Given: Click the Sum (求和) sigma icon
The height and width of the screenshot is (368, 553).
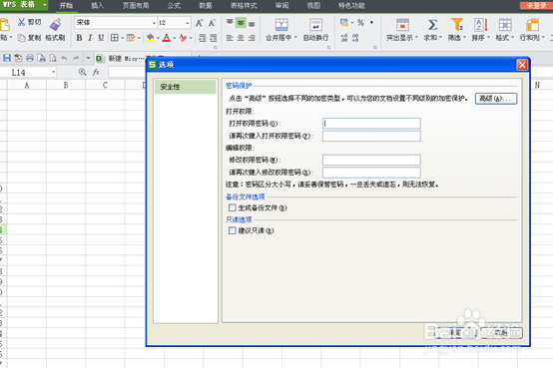Looking at the screenshot, I should coord(433,25).
